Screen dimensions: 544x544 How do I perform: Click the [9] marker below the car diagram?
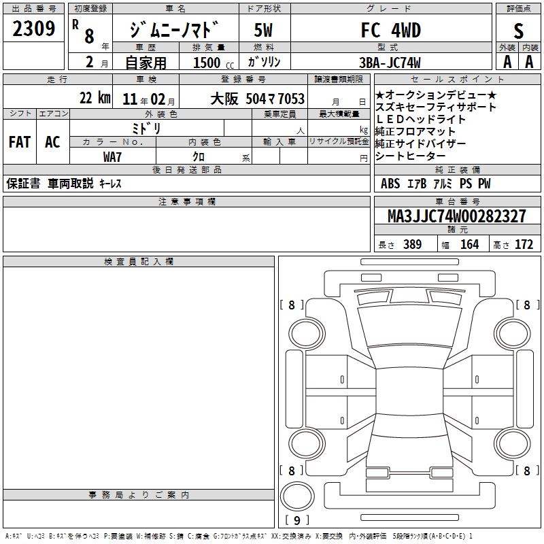tap(296, 521)
